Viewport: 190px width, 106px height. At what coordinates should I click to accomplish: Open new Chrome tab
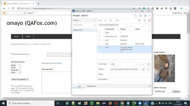39,4
